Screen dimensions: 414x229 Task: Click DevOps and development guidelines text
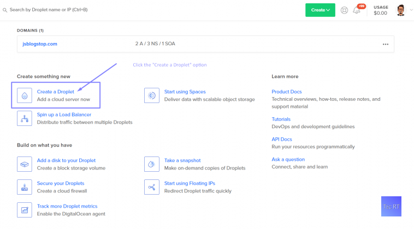[x=313, y=126]
